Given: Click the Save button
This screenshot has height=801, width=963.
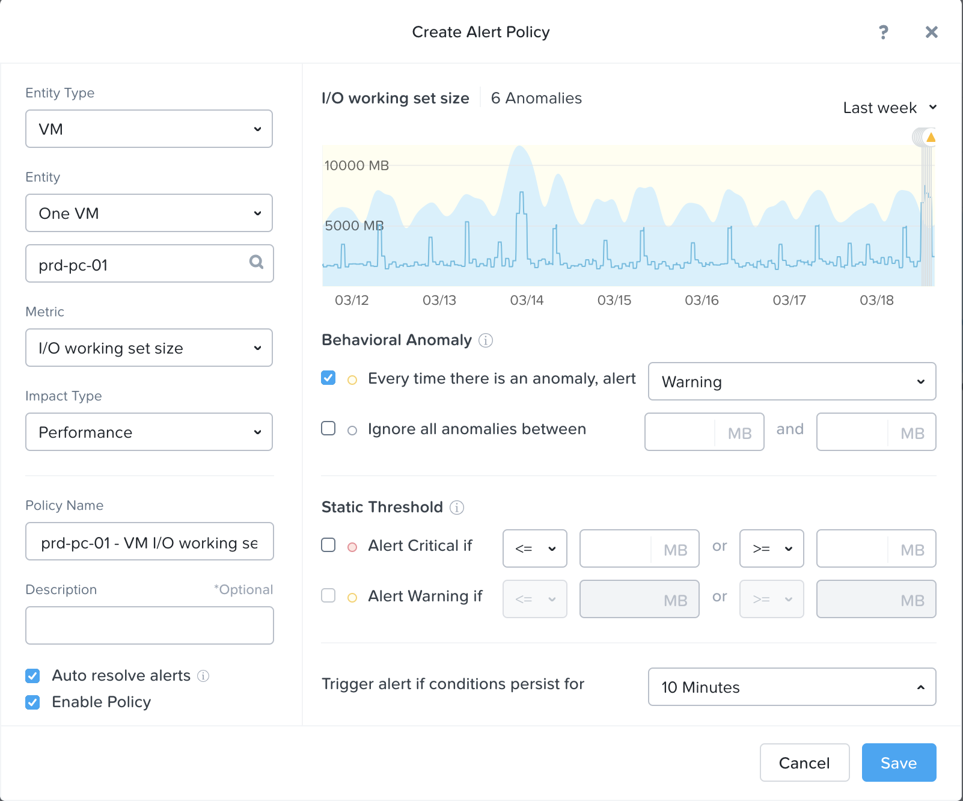Looking at the screenshot, I should pyautogui.click(x=899, y=763).
